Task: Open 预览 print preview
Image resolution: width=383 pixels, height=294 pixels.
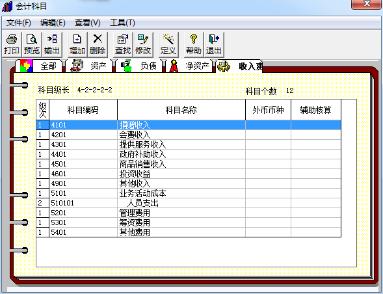Action: pos(32,45)
